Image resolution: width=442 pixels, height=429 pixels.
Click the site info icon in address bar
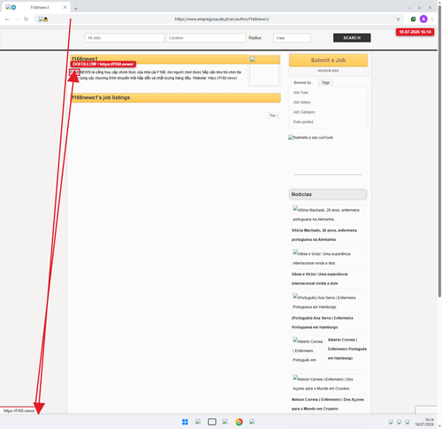43,19
